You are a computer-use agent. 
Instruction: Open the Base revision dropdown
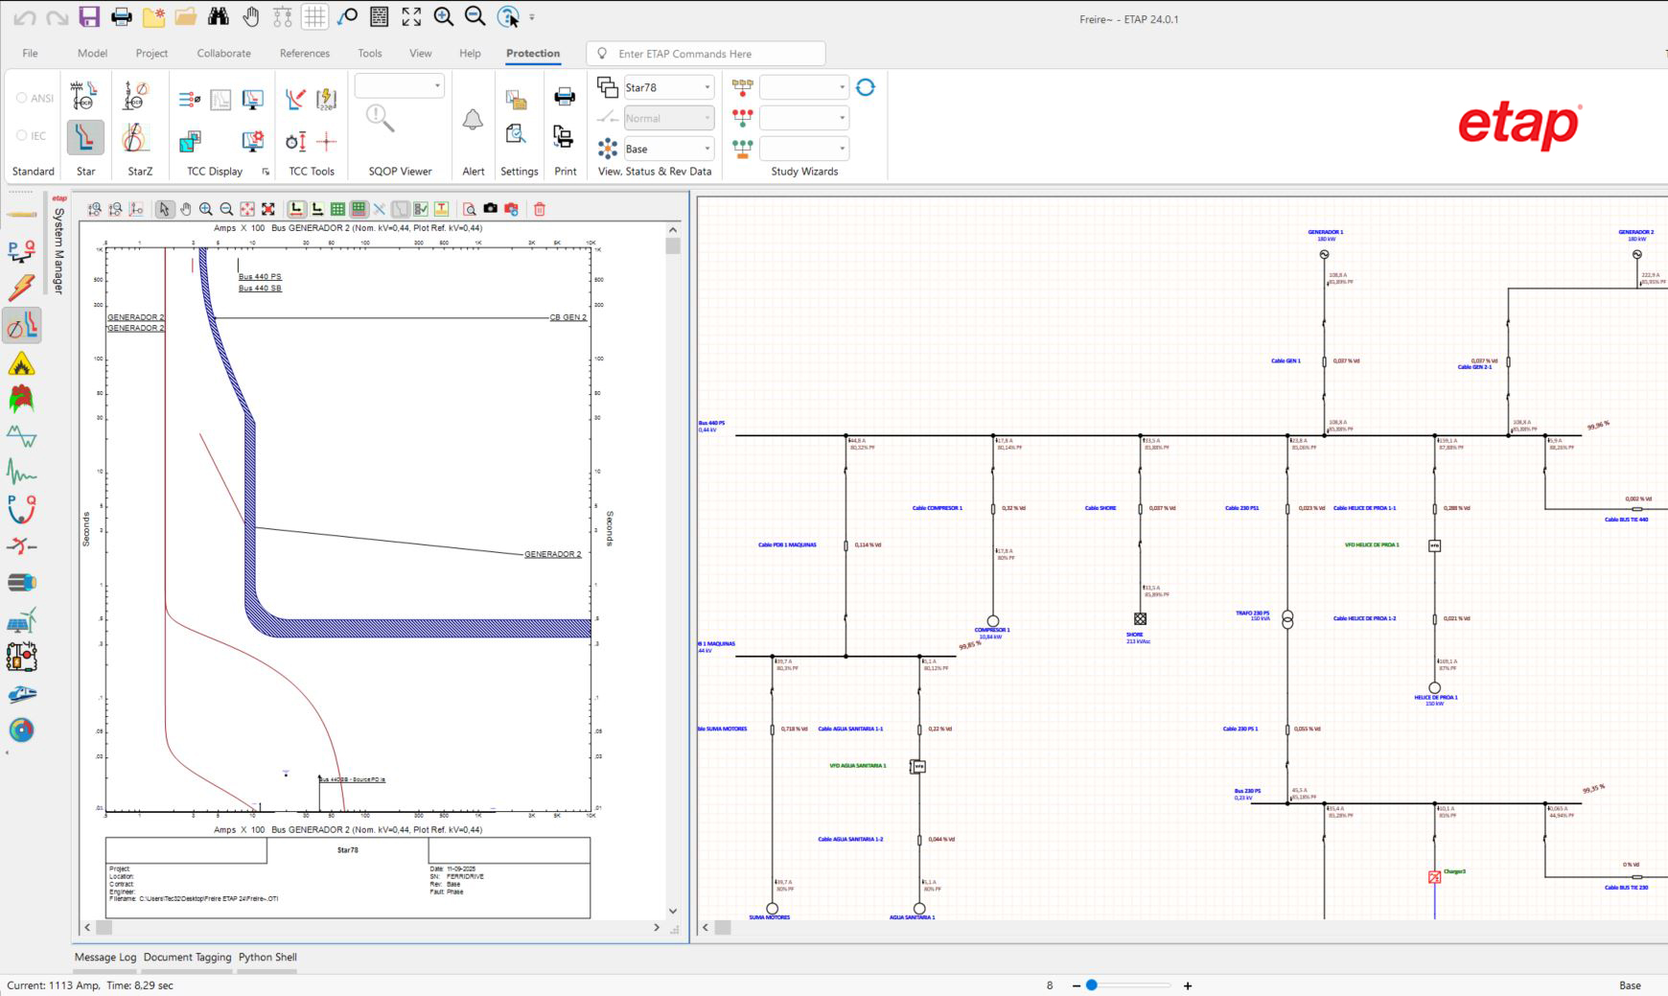coord(669,149)
